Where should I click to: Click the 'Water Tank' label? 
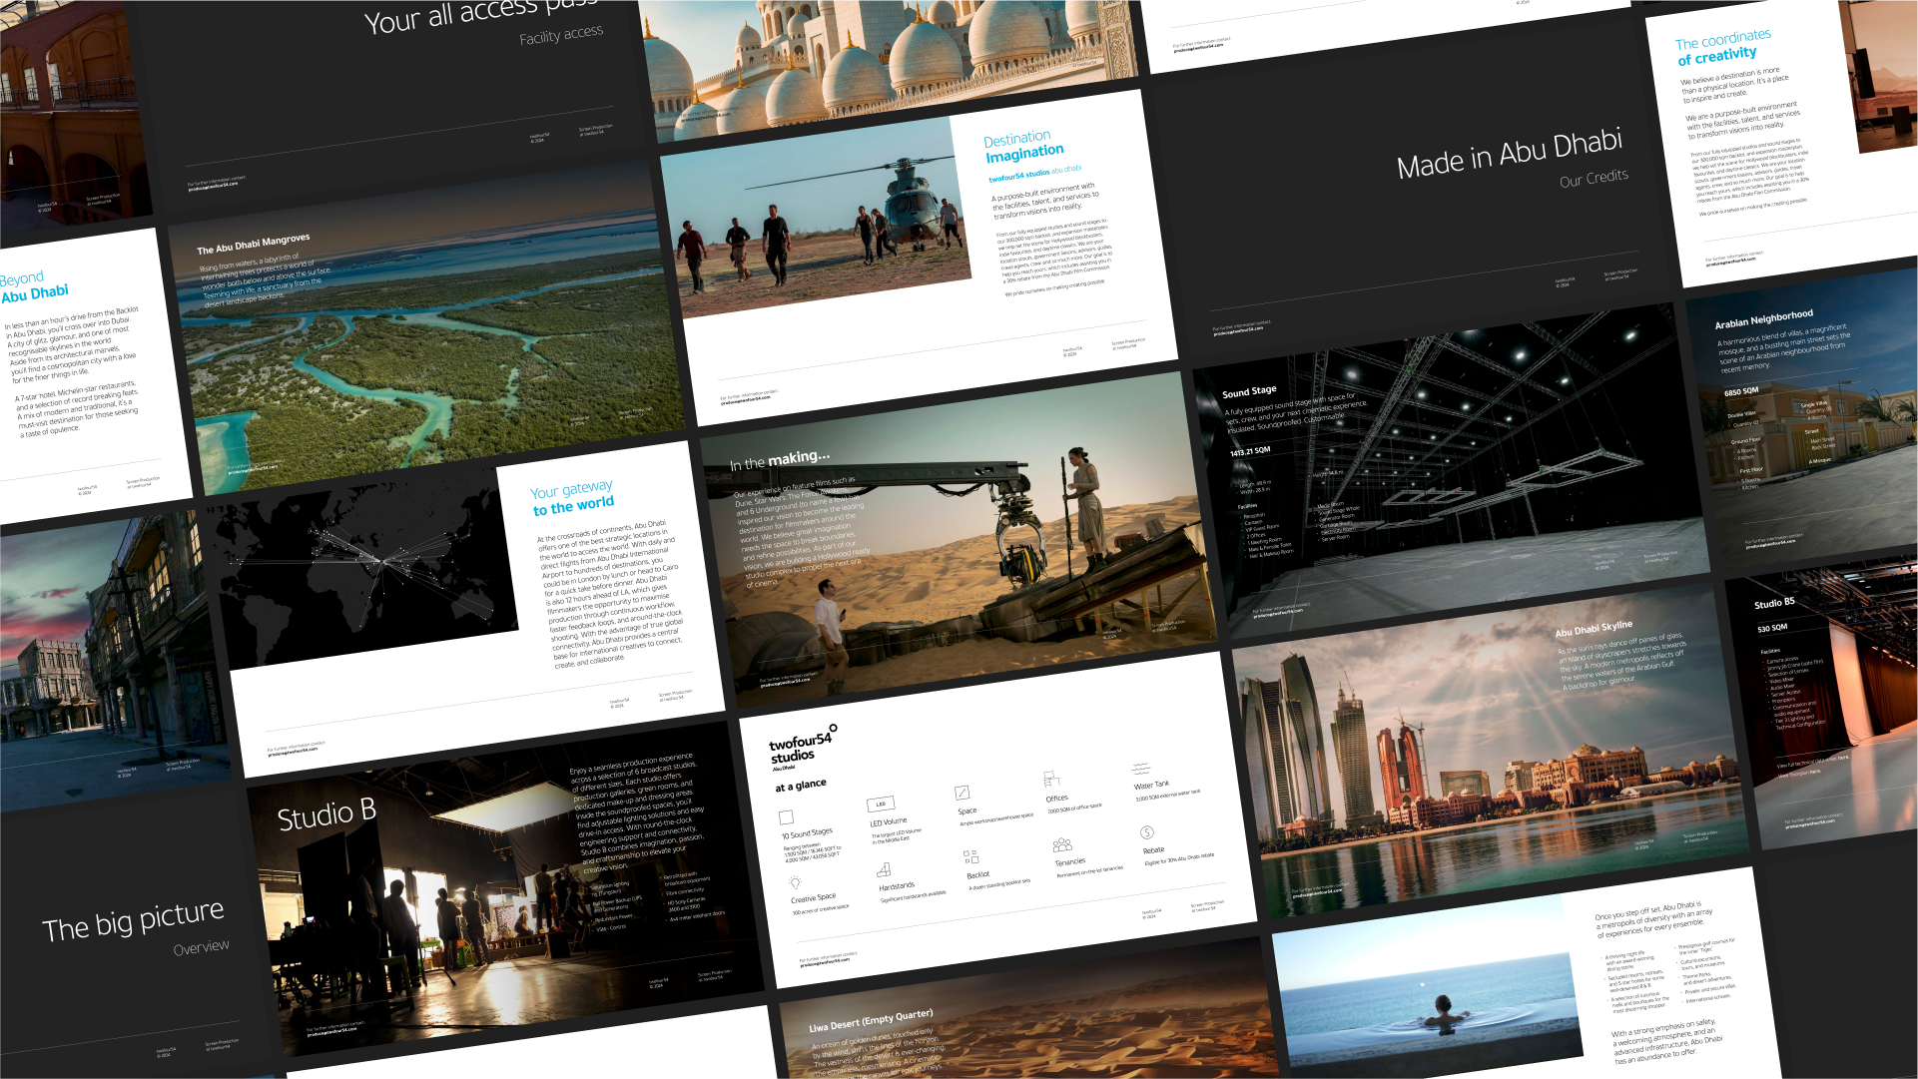[1151, 786]
